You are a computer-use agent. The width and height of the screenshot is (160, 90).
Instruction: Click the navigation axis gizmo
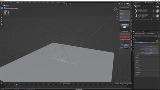pos(115,9)
